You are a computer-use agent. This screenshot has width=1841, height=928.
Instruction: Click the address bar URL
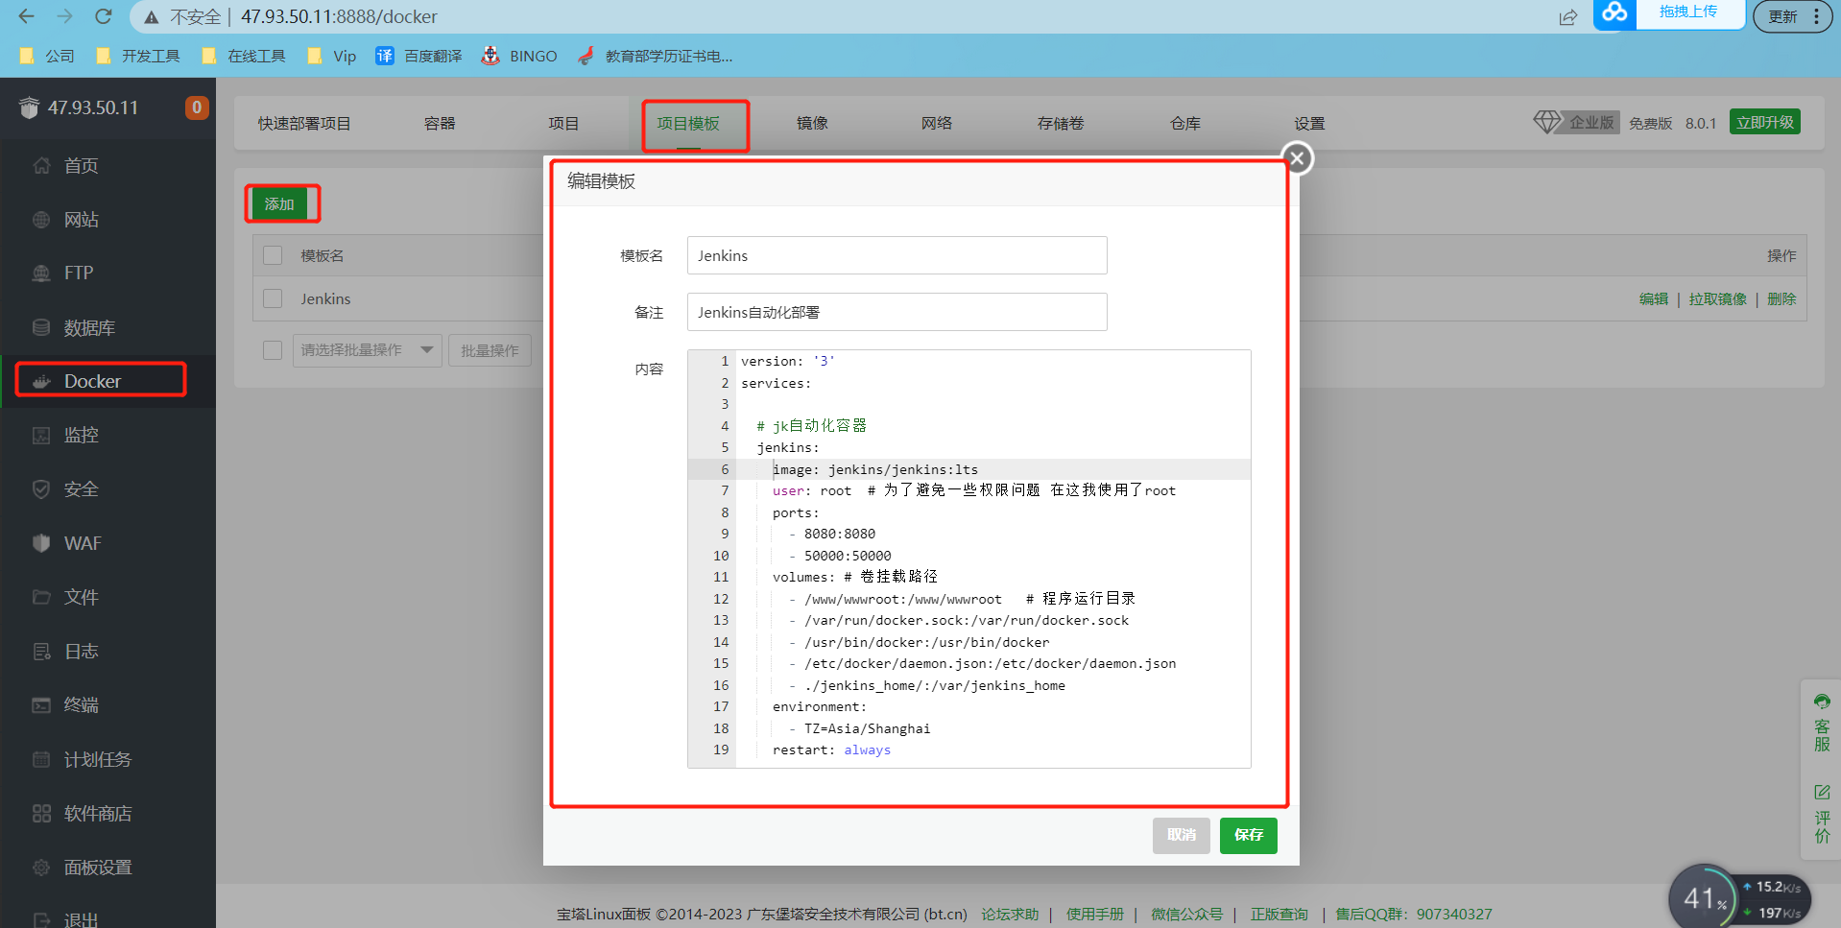[x=339, y=16]
